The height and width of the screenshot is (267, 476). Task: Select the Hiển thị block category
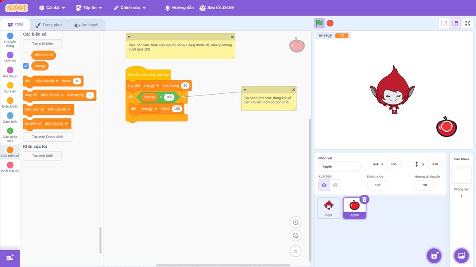pos(10,57)
